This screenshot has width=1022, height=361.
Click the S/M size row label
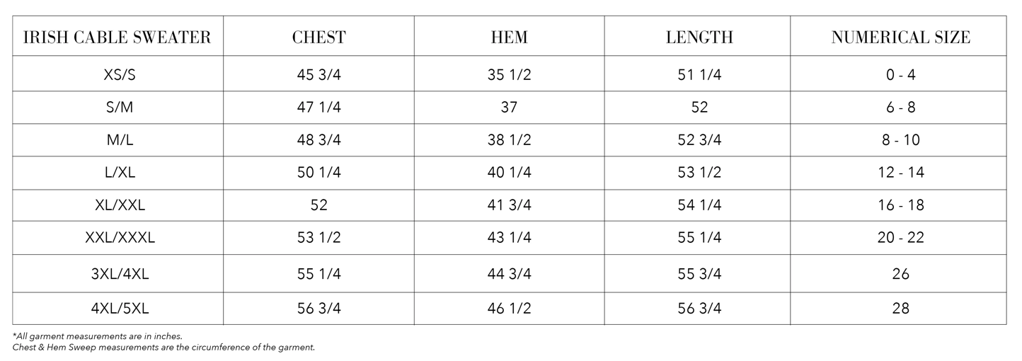tap(119, 108)
